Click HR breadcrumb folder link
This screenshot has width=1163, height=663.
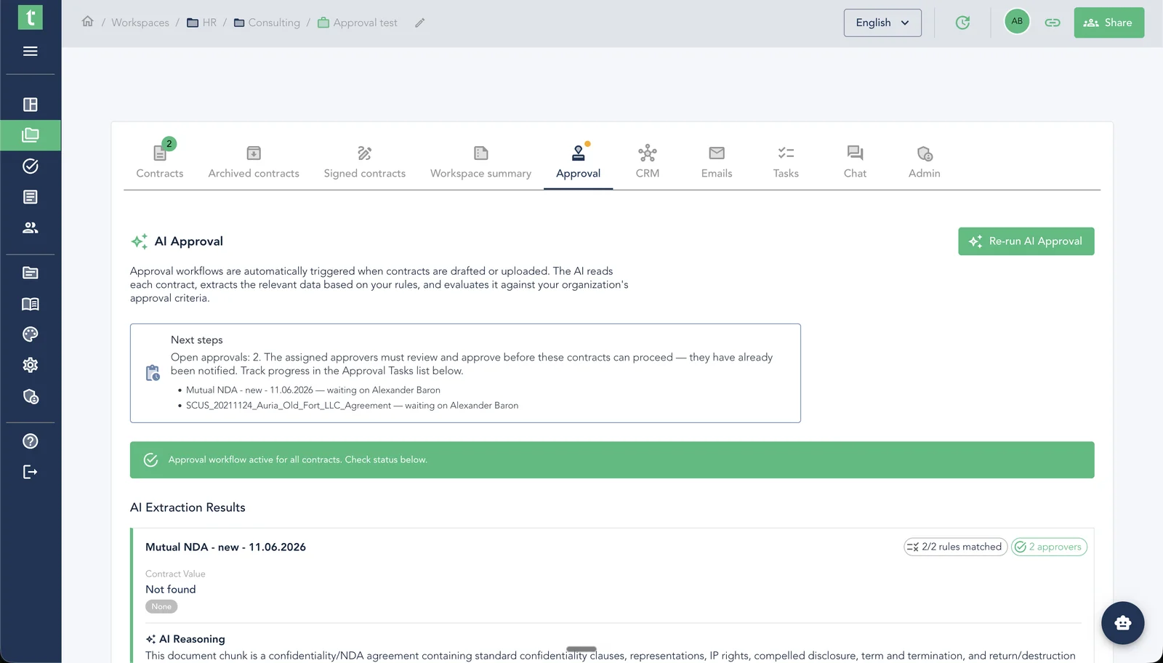click(202, 23)
